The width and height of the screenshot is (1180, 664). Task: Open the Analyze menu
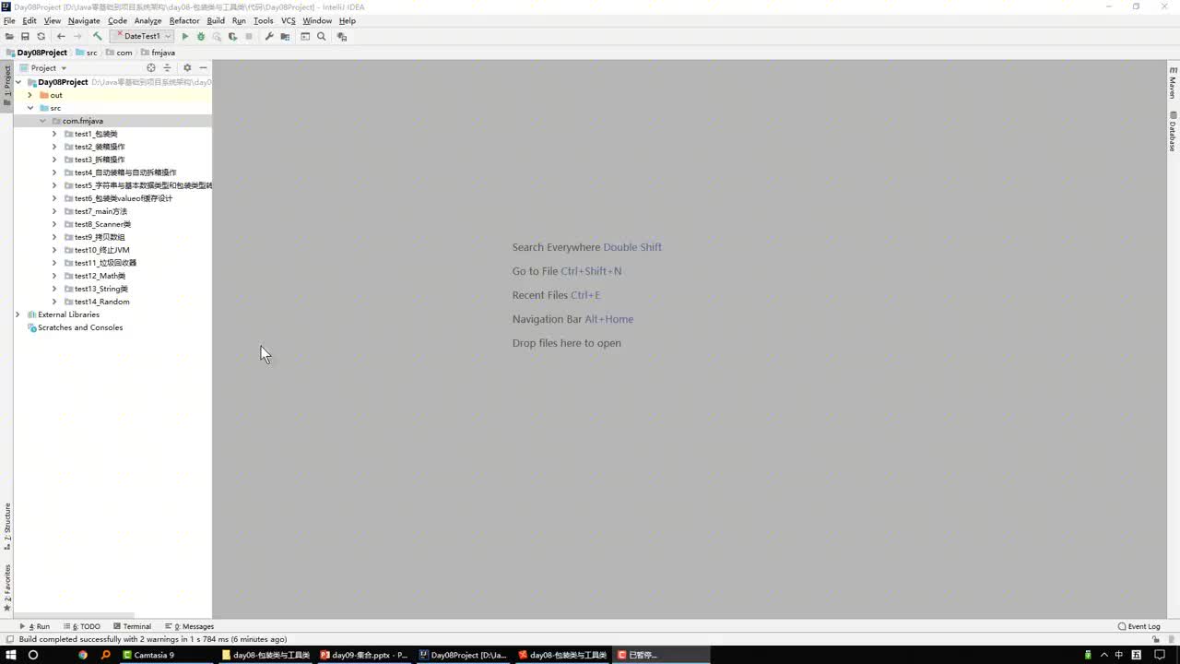tap(147, 20)
